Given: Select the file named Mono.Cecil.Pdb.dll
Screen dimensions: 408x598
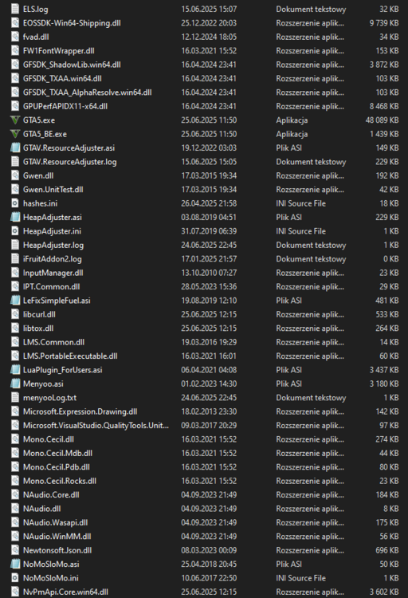Looking at the screenshot, I should (x=57, y=466).
